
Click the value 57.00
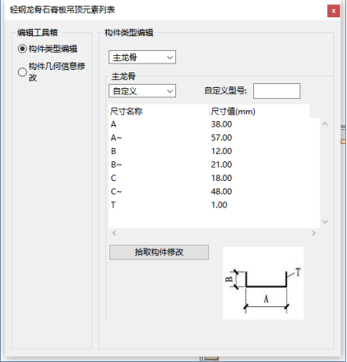221,137
